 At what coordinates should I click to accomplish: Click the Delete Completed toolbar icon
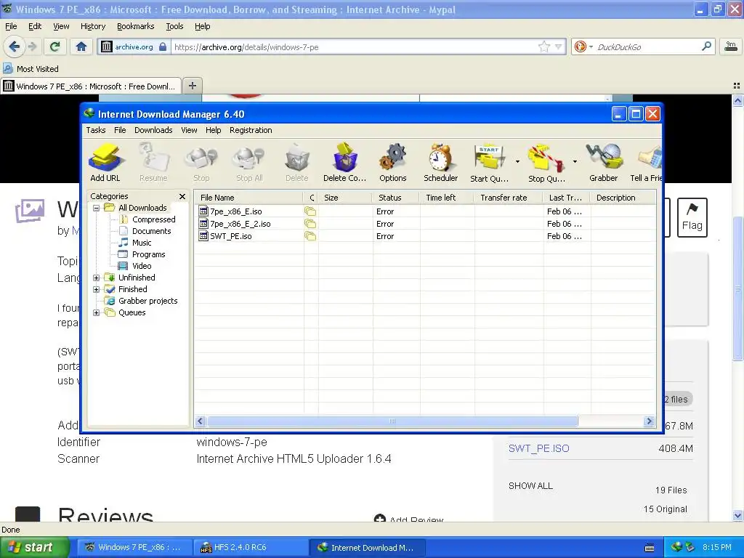coord(345,163)
